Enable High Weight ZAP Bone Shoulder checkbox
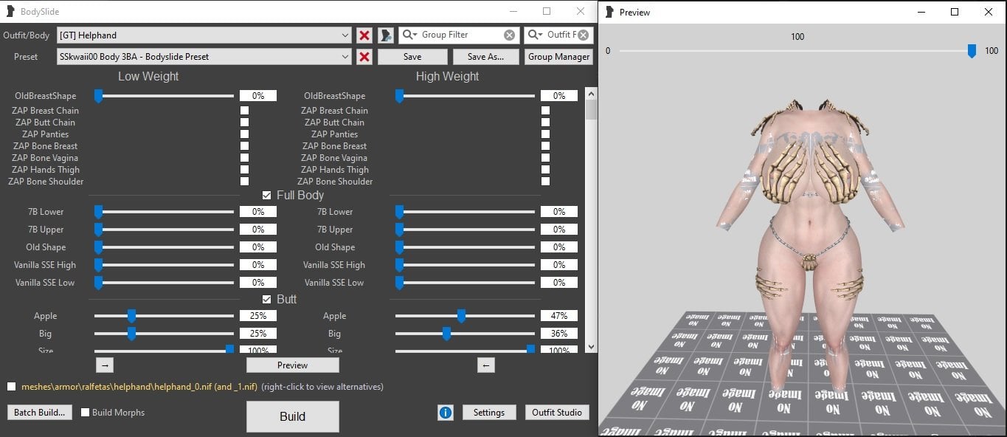The height and width of the screenshot is (437, 1007). 545,182
